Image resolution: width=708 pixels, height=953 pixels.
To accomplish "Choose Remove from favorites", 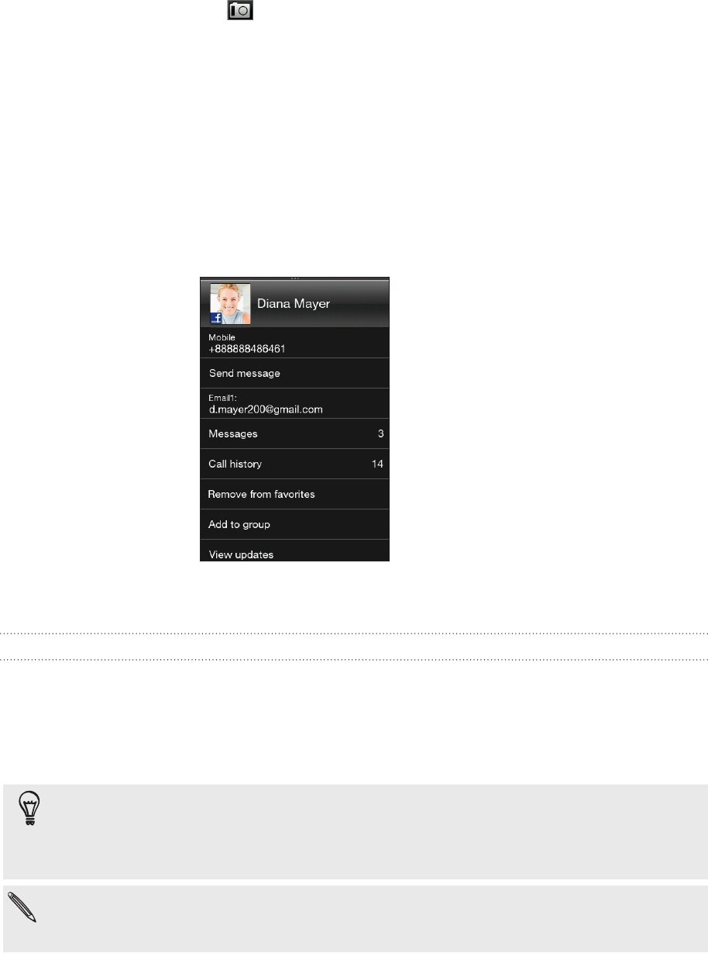I will (294, 494).
